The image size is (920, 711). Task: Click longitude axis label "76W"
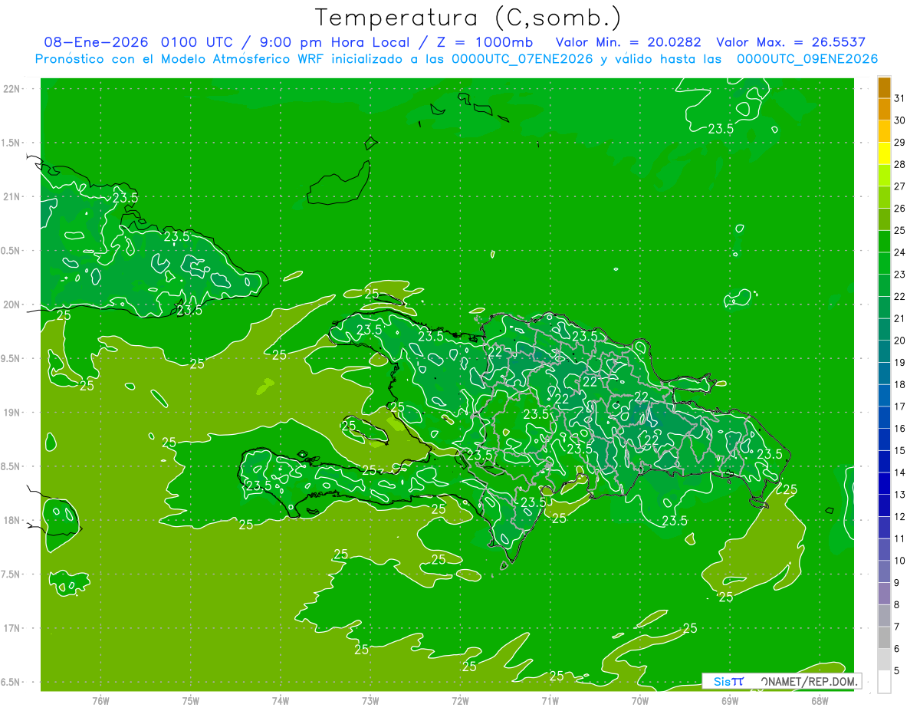[100, 700]
